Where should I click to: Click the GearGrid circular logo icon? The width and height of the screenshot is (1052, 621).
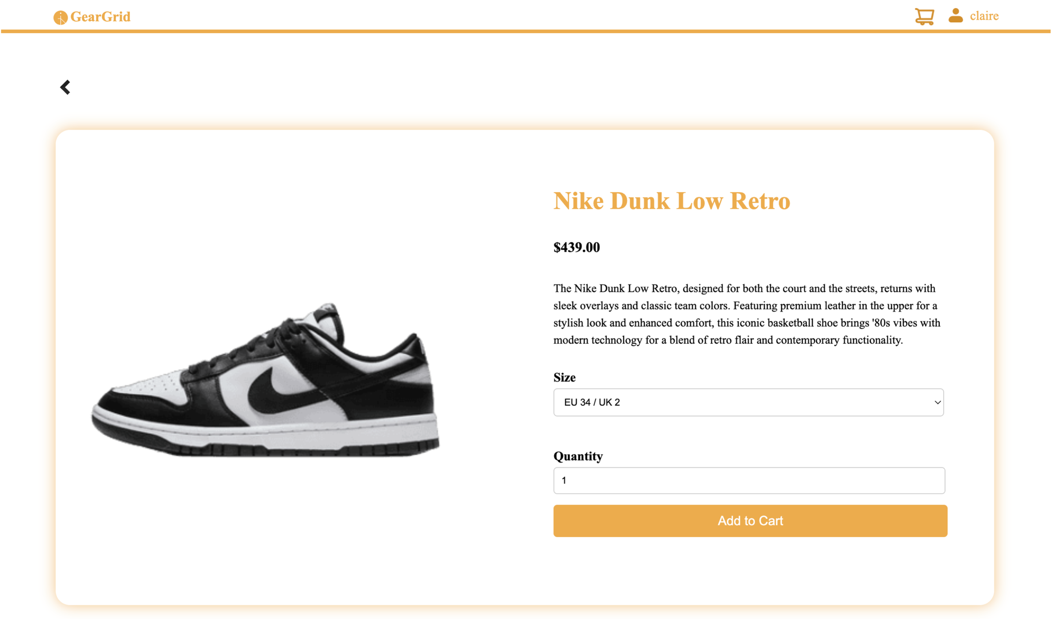(60, 17)
